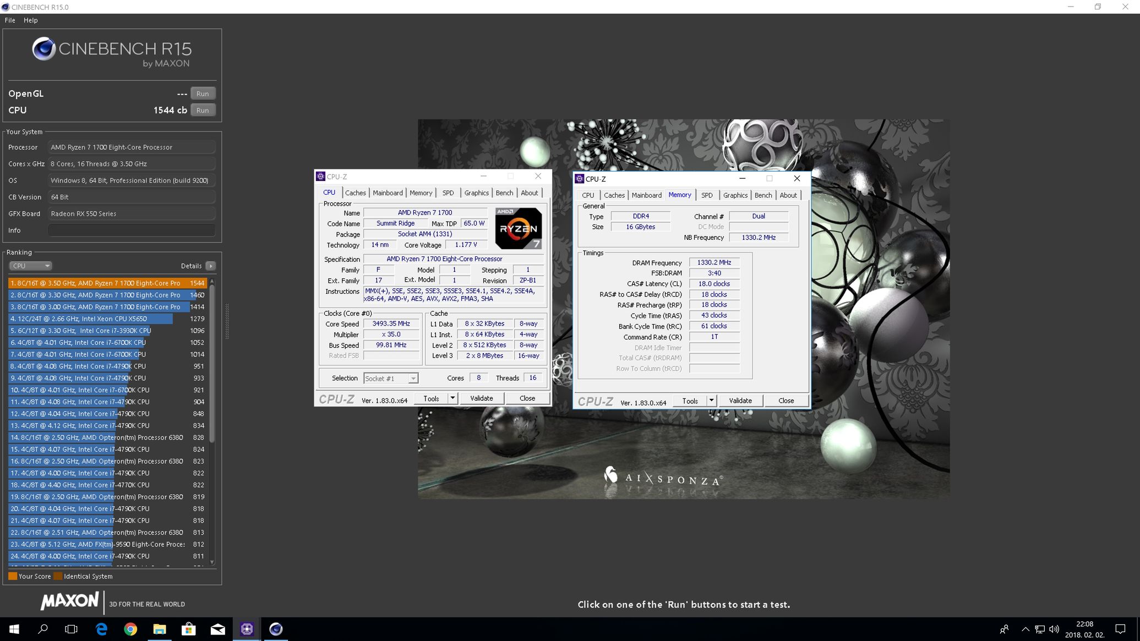1140x641 pixels.
Task: Open Task View from taskbar
Action: coord(72,629)
